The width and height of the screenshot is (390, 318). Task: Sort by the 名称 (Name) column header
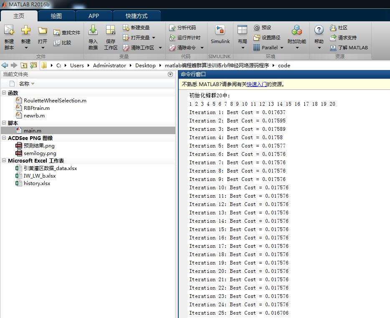[x=24, y=84]
